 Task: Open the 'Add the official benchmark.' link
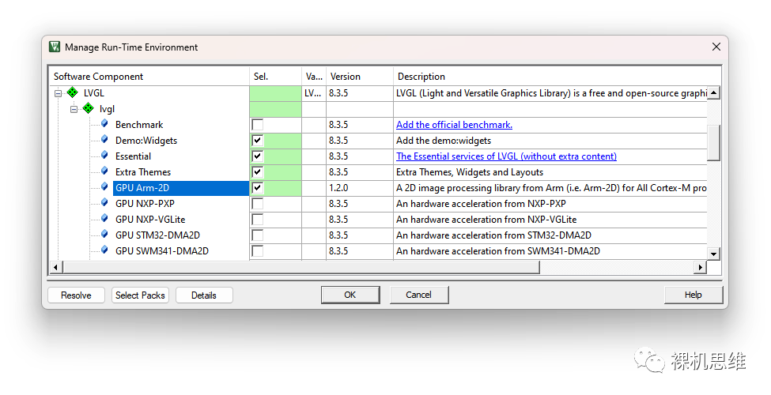[x=455, y=125]
